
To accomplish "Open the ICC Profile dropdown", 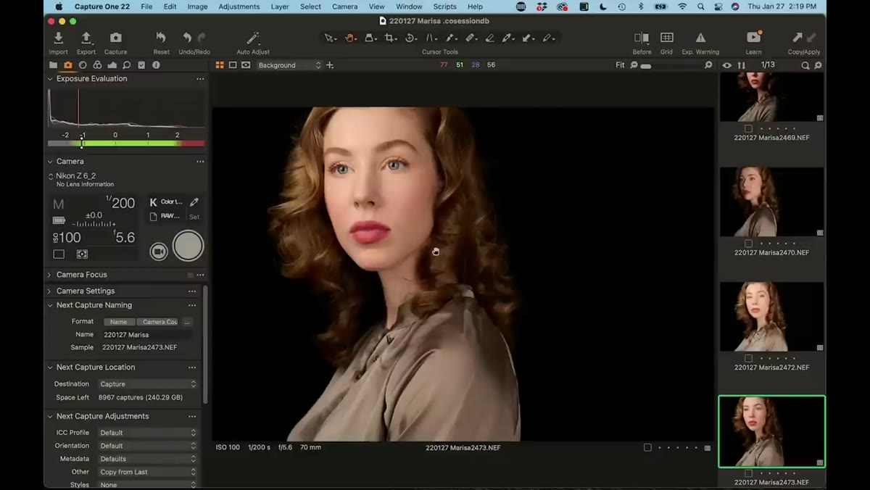I will (x=148, y=433).
